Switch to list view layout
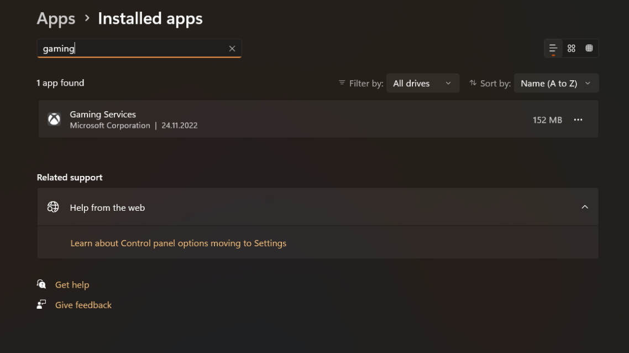Image resolution: width=629 pixels, height=353 pixels. (553, 49)
